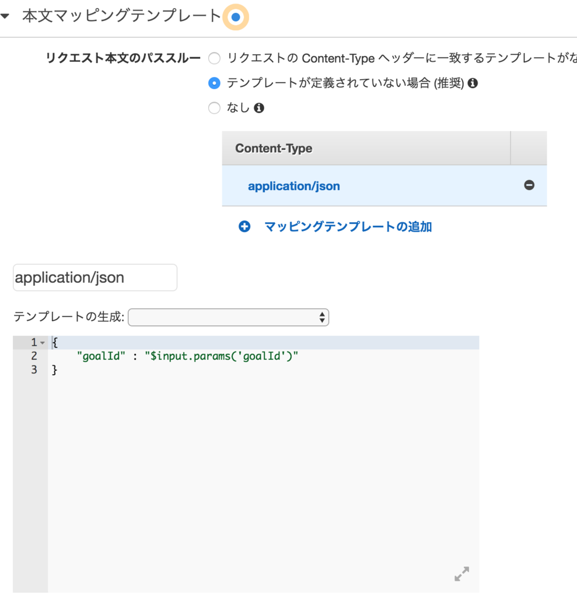This screenshot has width=577, height=597.
Task: Select the Content-Type column header
Action: pyautogui.click(x=274, y=148)
